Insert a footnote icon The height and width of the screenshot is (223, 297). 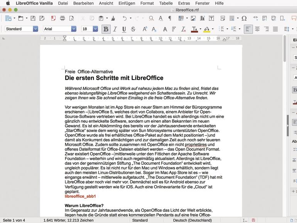(x=265, y=19)
